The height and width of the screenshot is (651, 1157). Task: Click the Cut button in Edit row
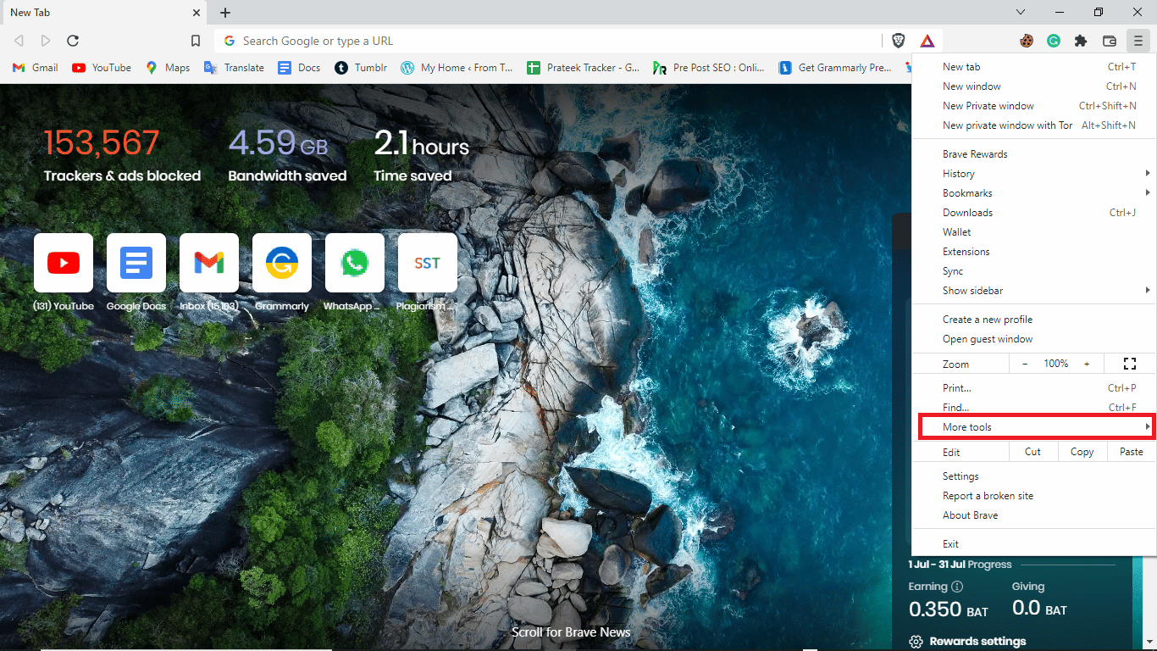[x=1032, y=452]
